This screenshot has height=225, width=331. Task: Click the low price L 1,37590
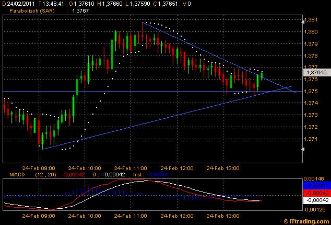point(138,4)
